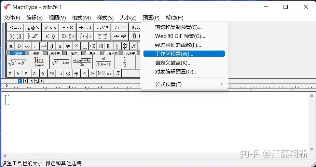Open the logical symbols palette (∴∀∃)
The width and height of the screenshot is (316, 167).
coord(102,28)
